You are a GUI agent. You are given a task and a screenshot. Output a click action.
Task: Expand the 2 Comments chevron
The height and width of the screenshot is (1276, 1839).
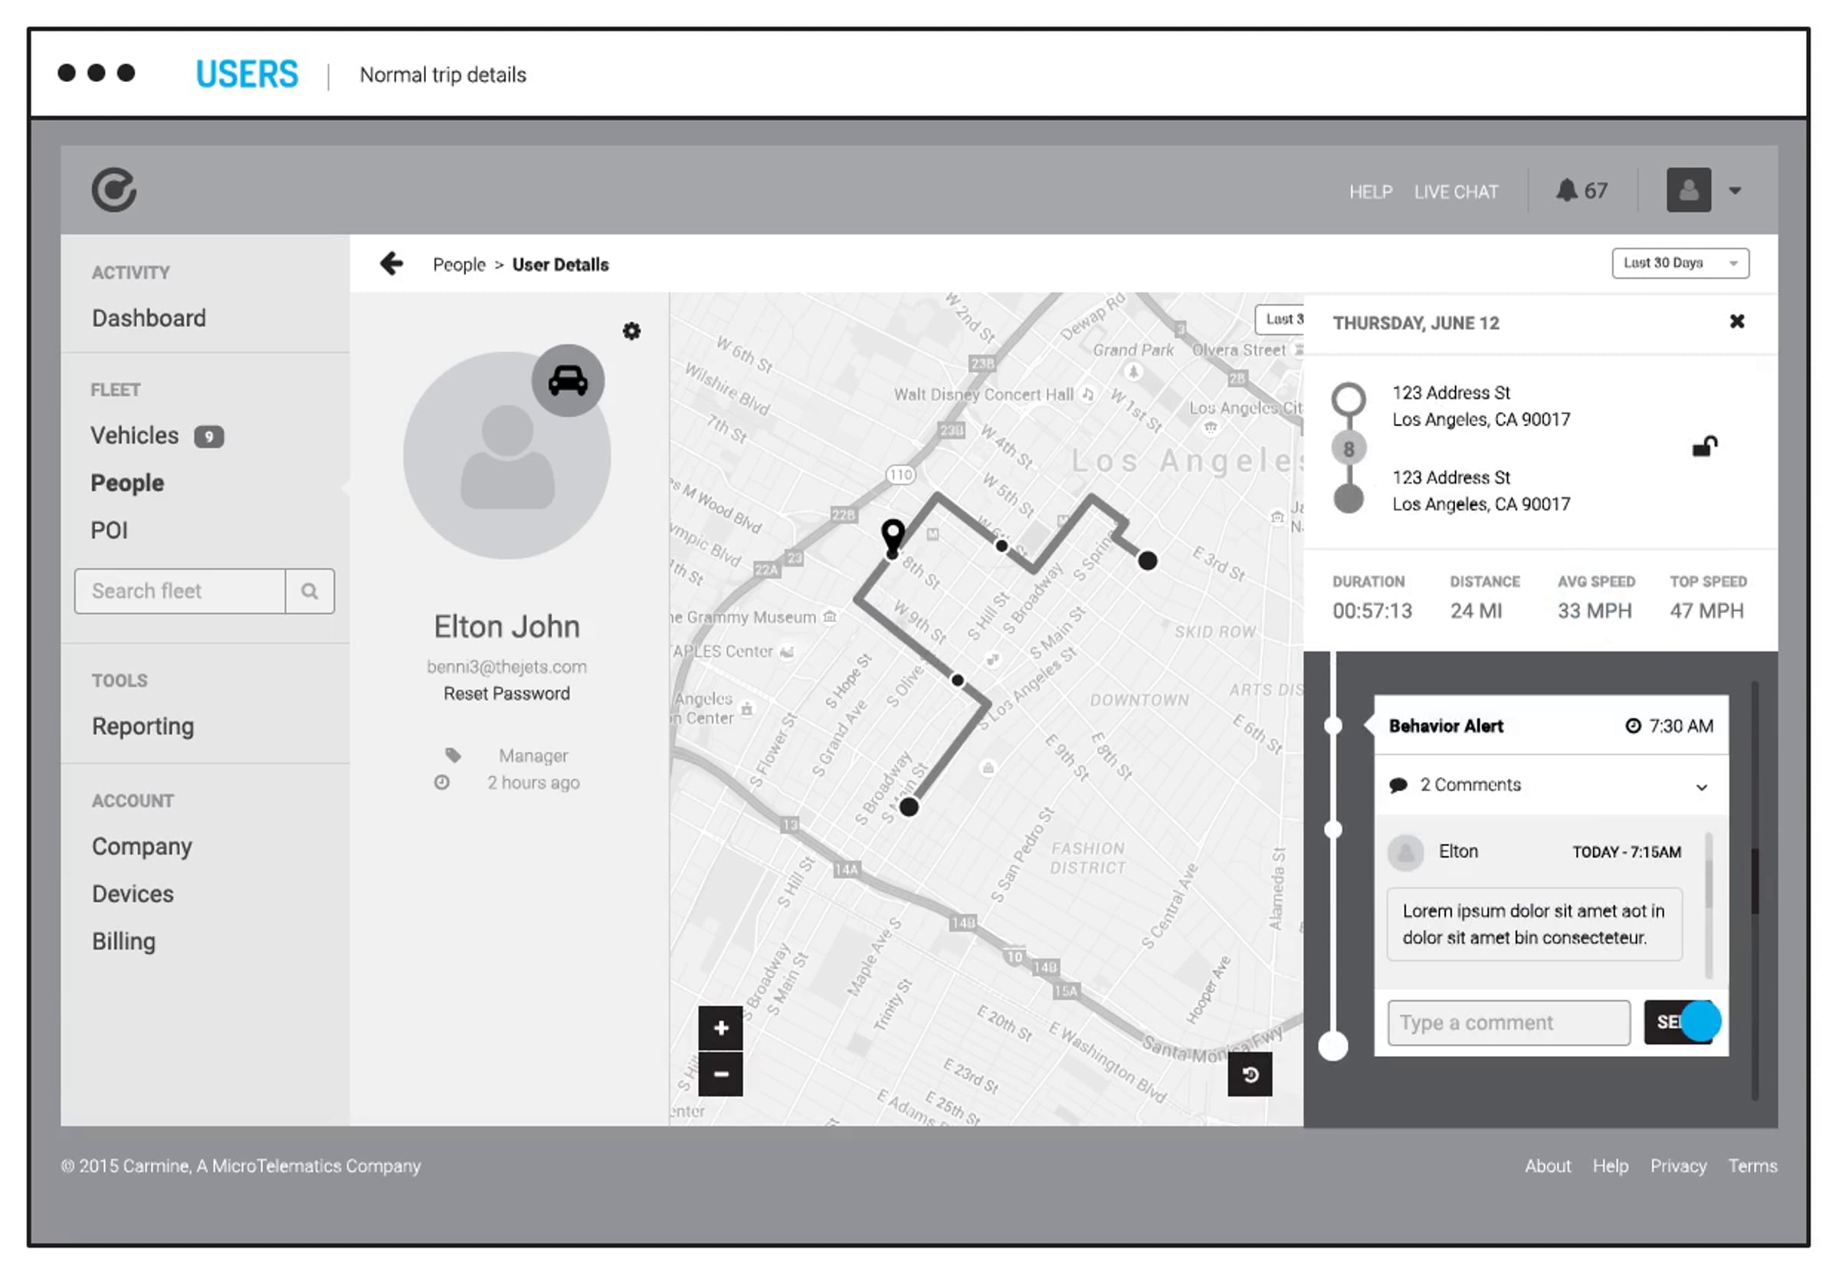[x=1701, y=787]
